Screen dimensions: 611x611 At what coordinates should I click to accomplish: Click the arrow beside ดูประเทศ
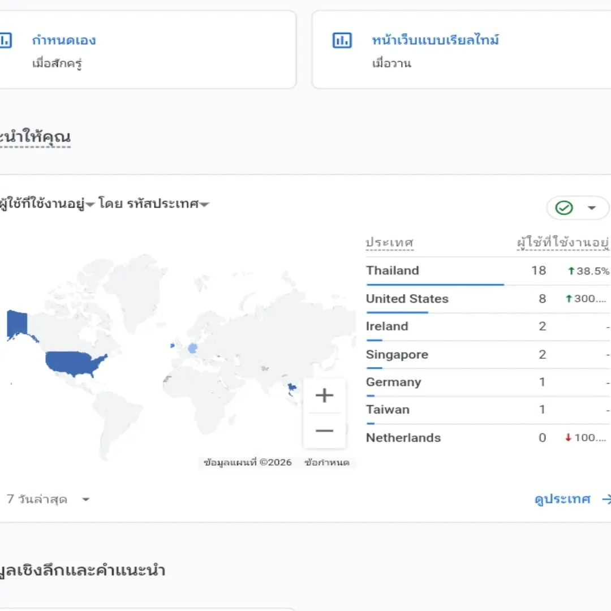coord(606,499)
